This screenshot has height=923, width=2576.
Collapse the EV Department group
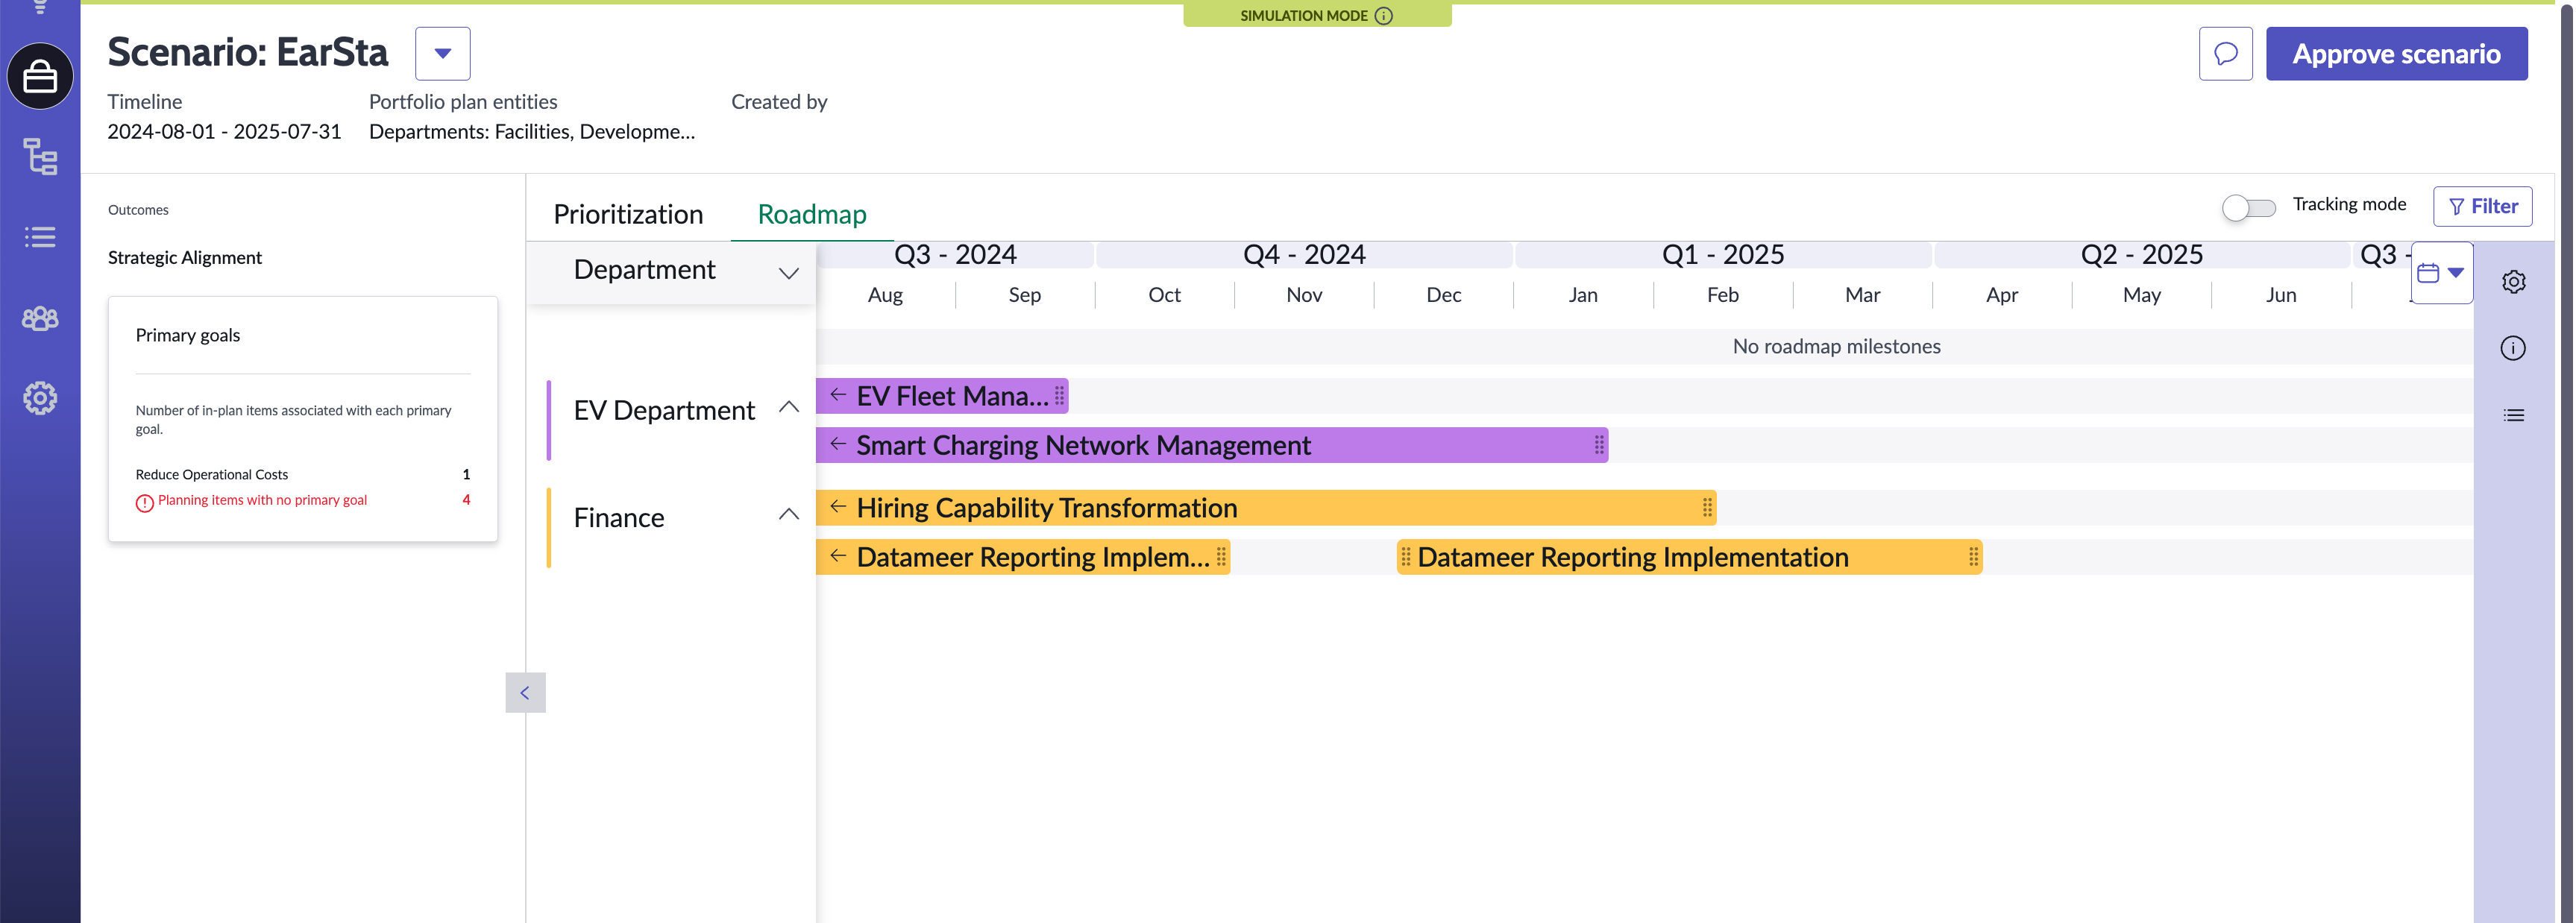point(788,407)
